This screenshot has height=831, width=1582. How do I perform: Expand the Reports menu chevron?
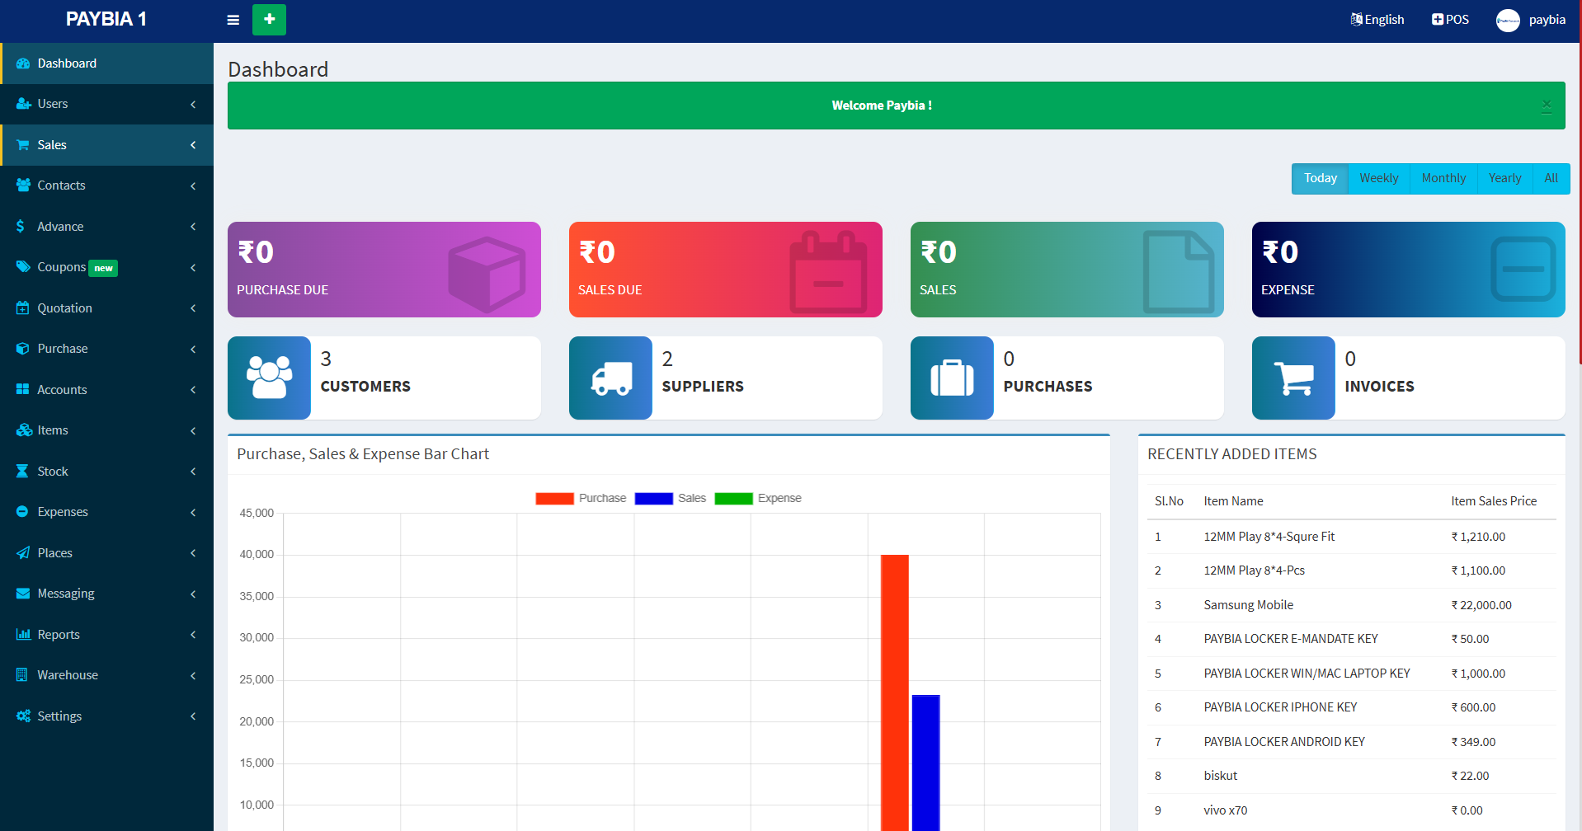coord(193,635)
